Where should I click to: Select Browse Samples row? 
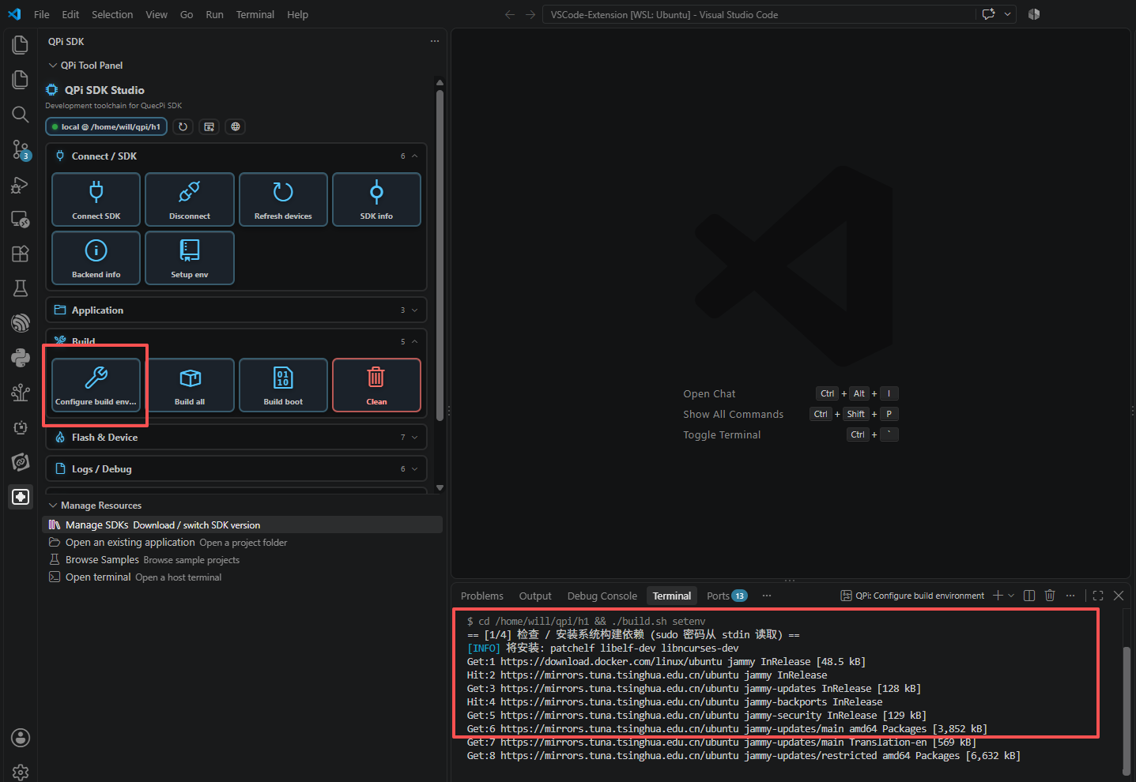point(242,560)
